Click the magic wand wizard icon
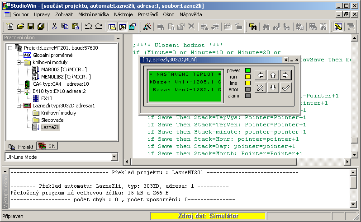Viewport: 361px width, 222px height. [x=147, y=27]
